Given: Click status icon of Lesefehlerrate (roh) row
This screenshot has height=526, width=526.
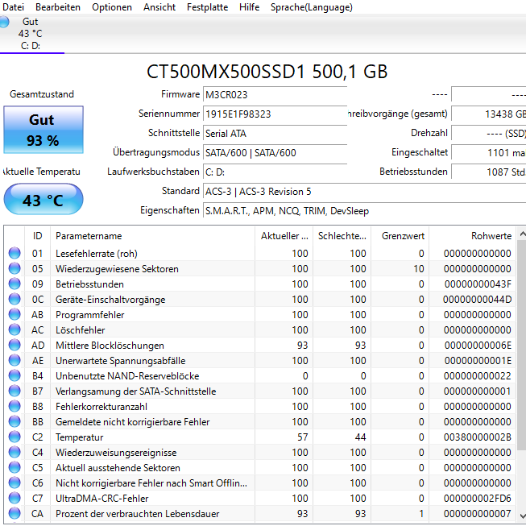Looking at the screenshot, I should (x=14, y=253).
